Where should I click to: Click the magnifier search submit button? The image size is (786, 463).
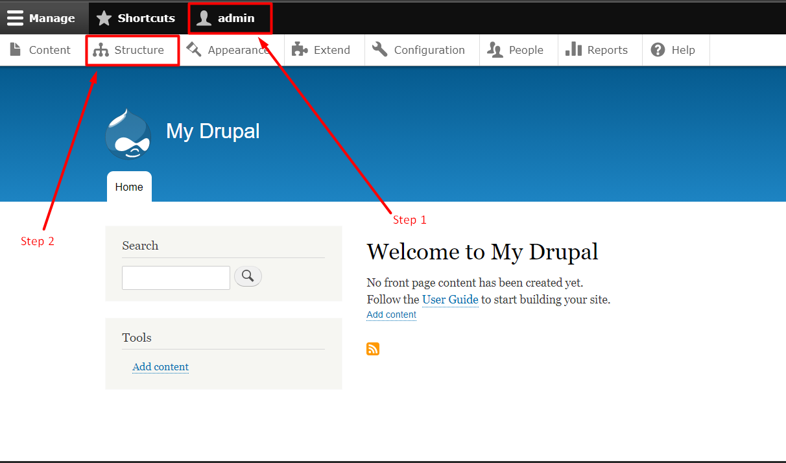coord(248,276)
